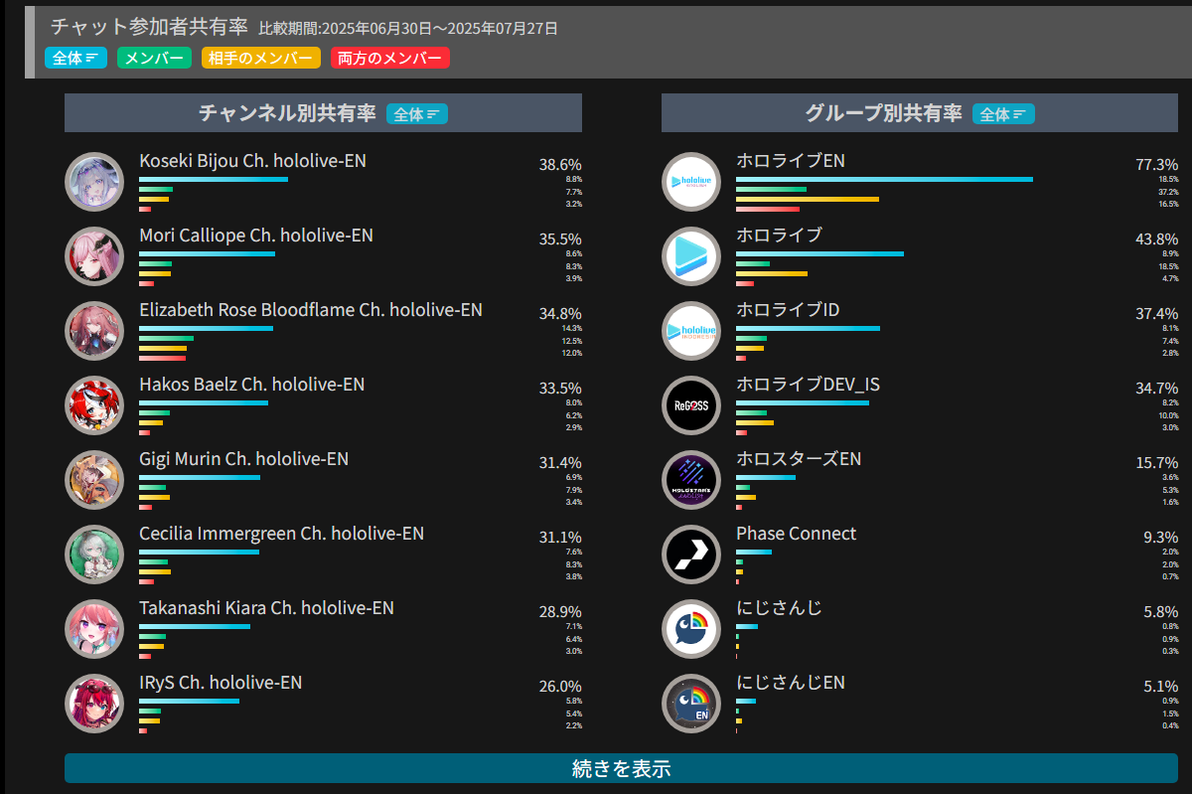Click Koseki Bijou's cyan total bar

click(214, 179)
